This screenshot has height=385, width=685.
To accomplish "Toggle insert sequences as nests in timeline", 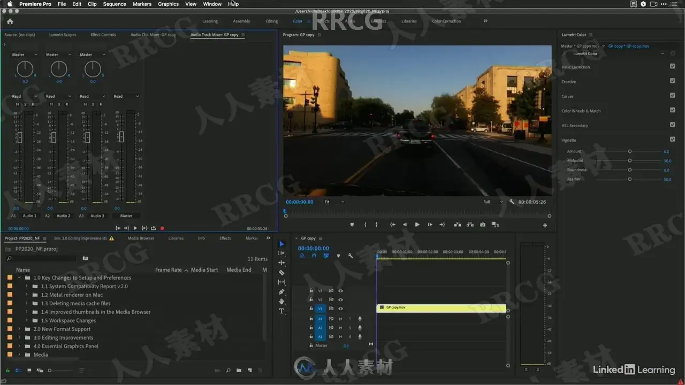I will click(x=302, y=256).
